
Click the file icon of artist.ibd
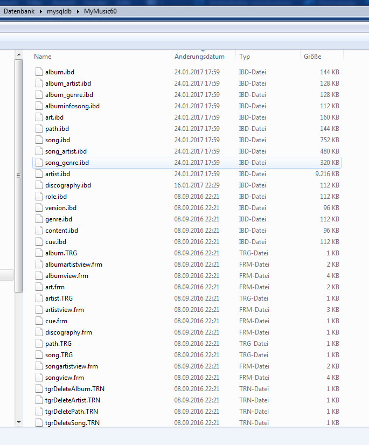(x=39, y=174)
